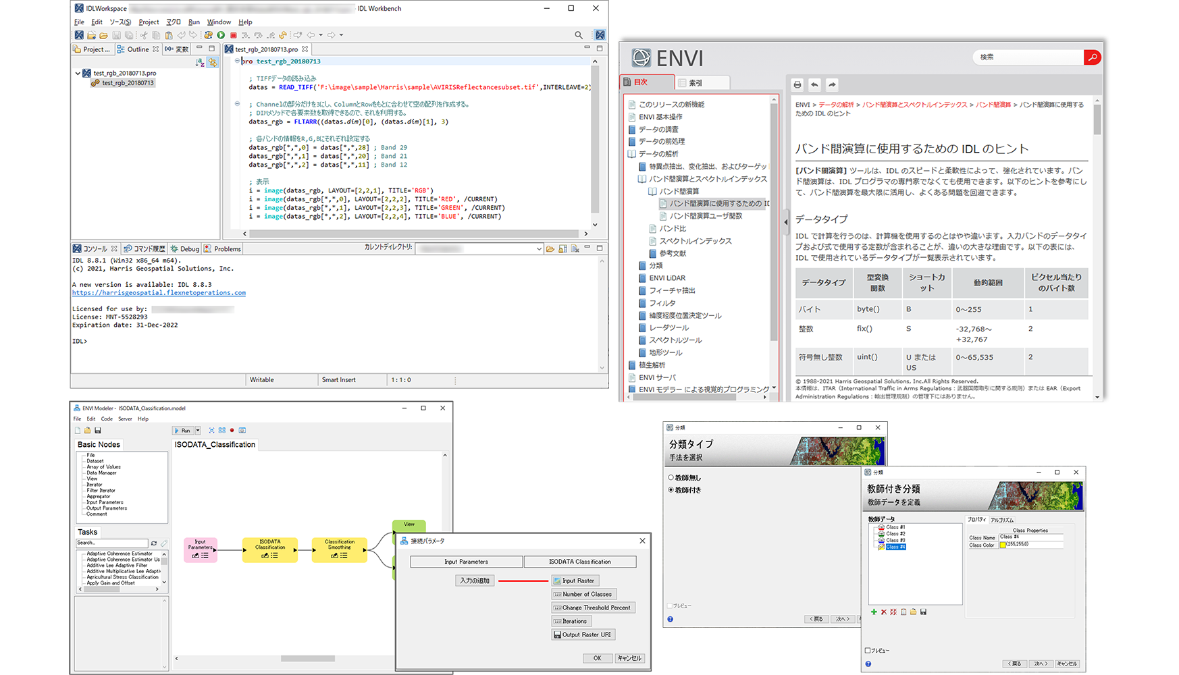Open the Project menu in IDL Workbench
The width and height of the screenshot is (1179, 675).
pos(149,22)
